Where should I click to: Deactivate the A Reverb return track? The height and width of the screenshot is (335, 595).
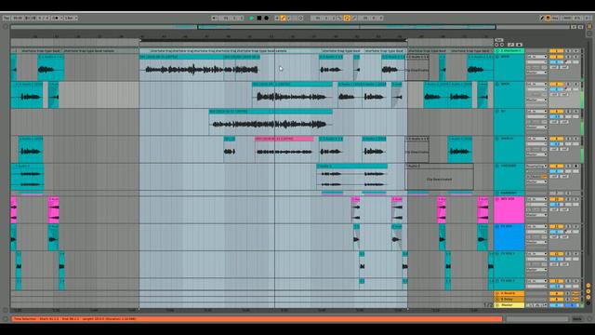coord(556,294)
